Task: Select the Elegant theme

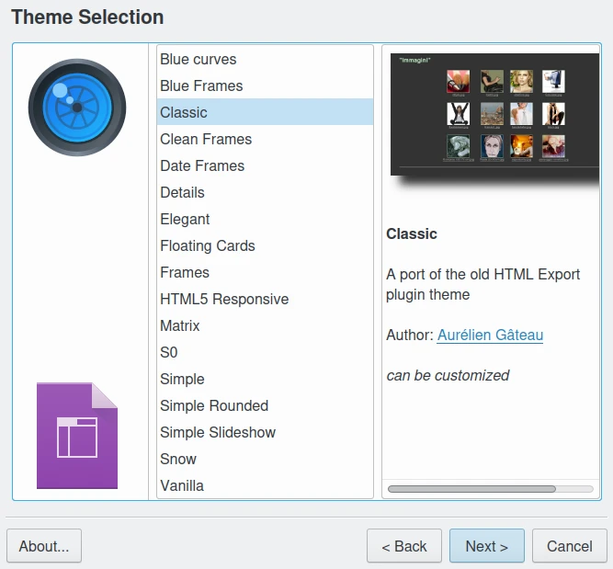Action: click(185, 219)
